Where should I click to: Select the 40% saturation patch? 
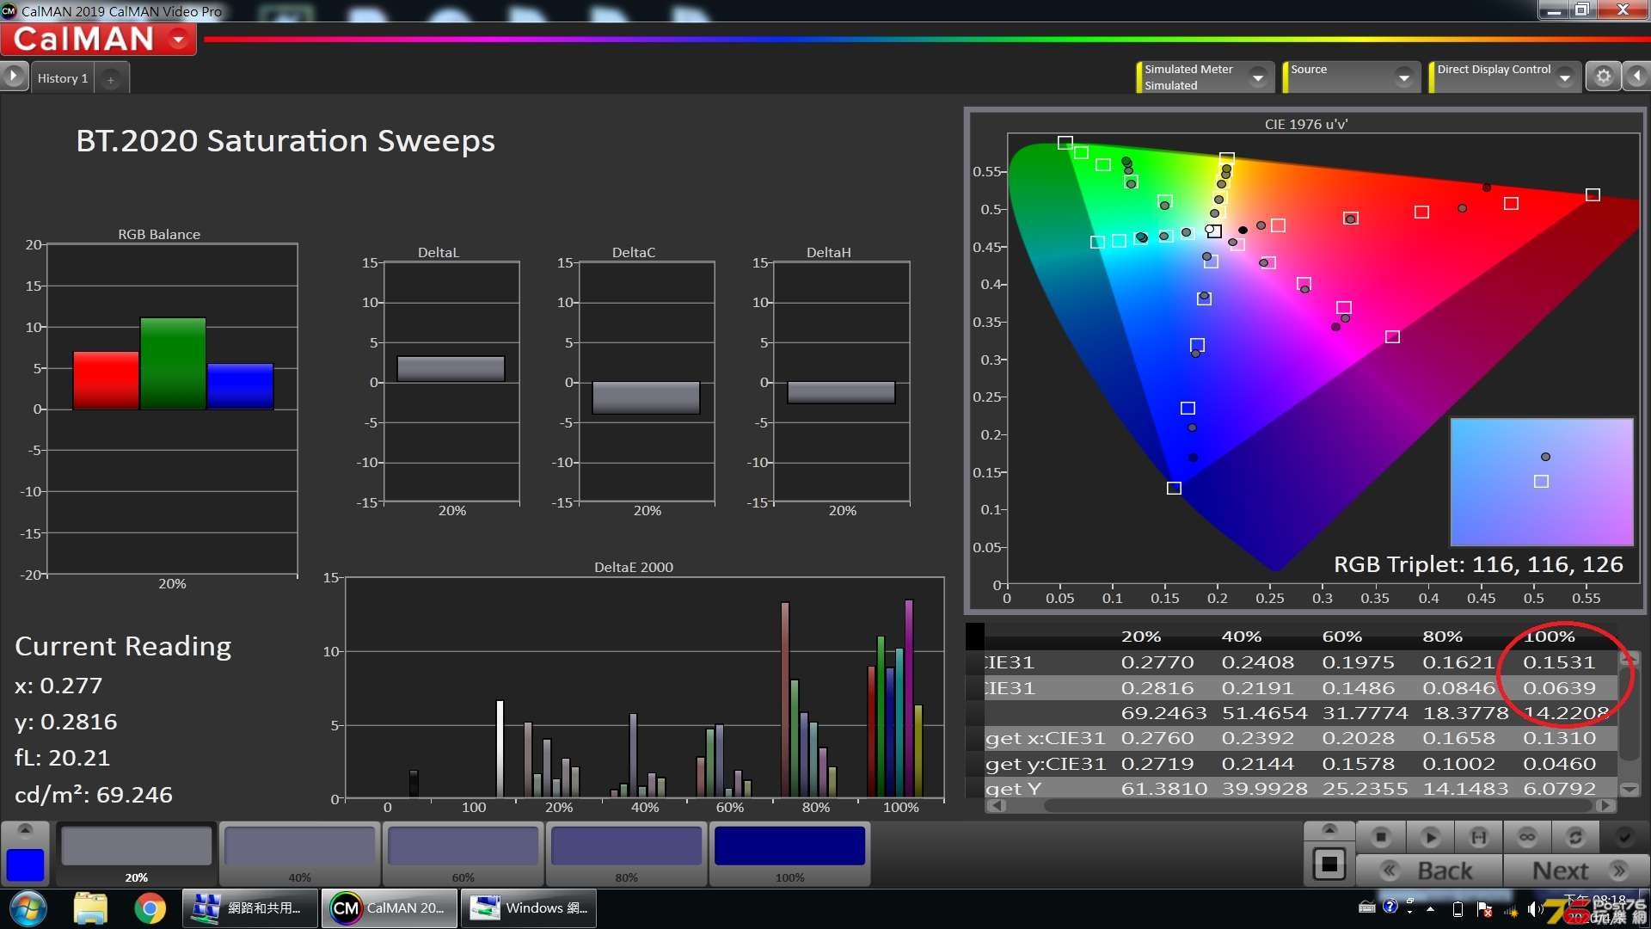pos(299,853)
